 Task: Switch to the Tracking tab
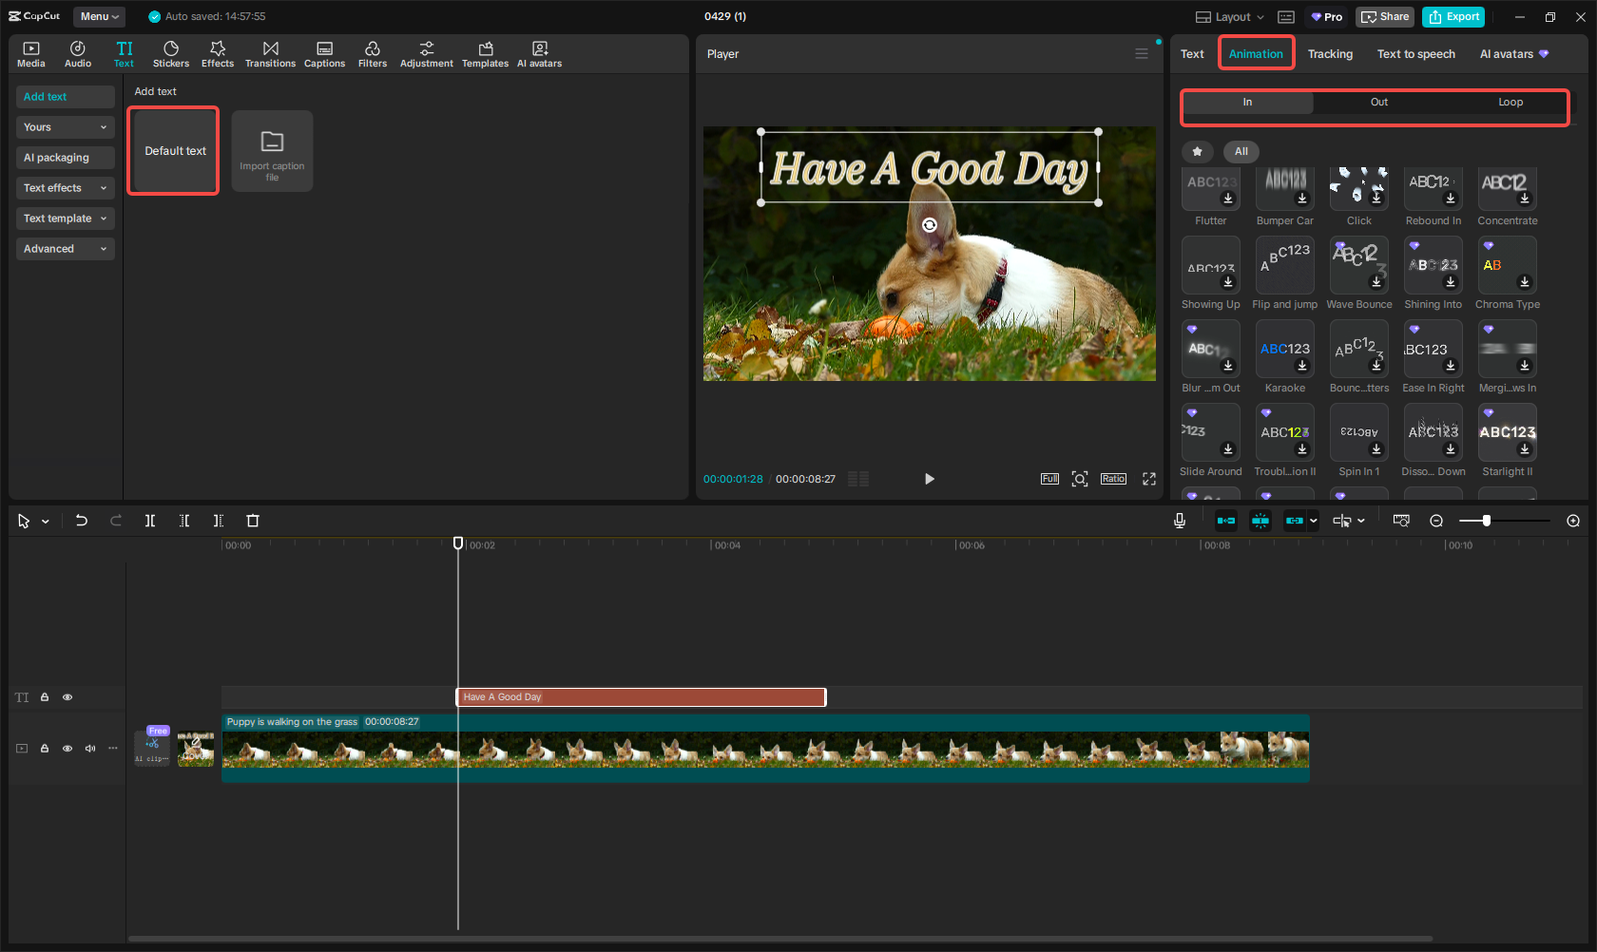click(1330, 54)
